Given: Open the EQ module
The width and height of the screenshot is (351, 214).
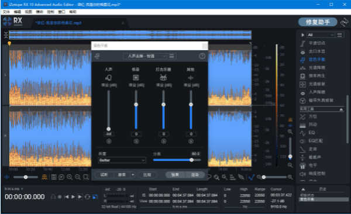Looking at the screenshot, I should pyautogui.click(x=312, y=133).
